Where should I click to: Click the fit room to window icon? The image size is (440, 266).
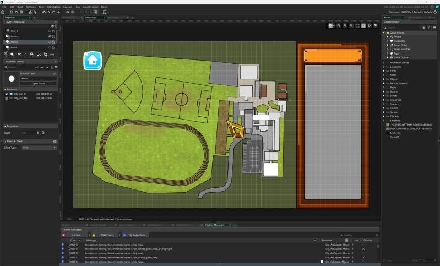357,26
